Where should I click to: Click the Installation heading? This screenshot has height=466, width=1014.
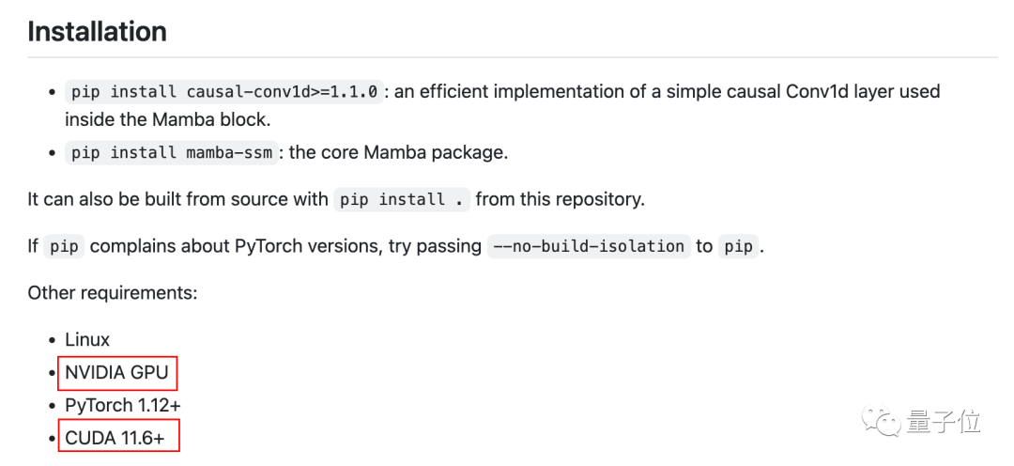point(97,32)
